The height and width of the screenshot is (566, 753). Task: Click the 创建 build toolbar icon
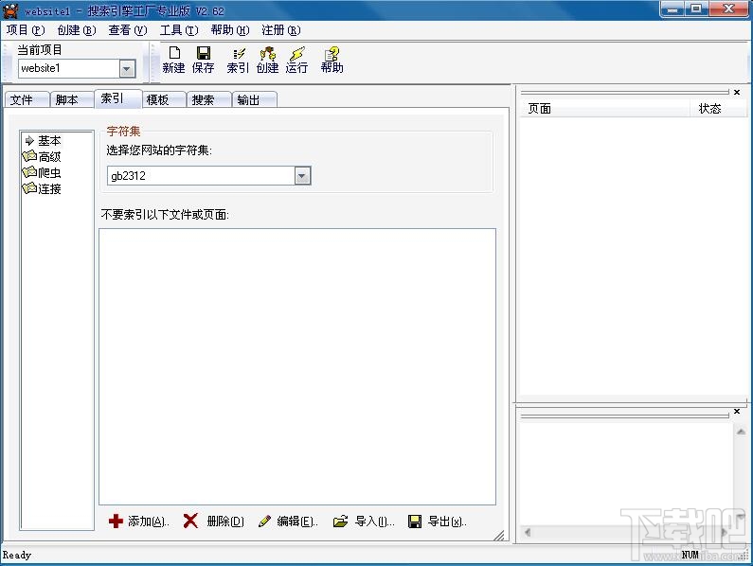[267, 60]
